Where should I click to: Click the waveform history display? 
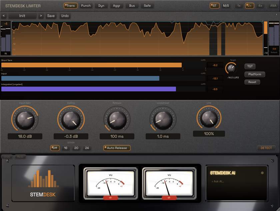tap(137, 38)
